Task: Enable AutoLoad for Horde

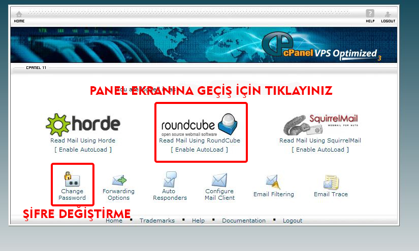Action: [83, 150]
